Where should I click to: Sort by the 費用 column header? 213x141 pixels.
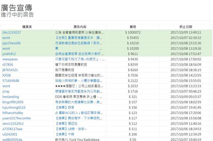coord(132,27)
